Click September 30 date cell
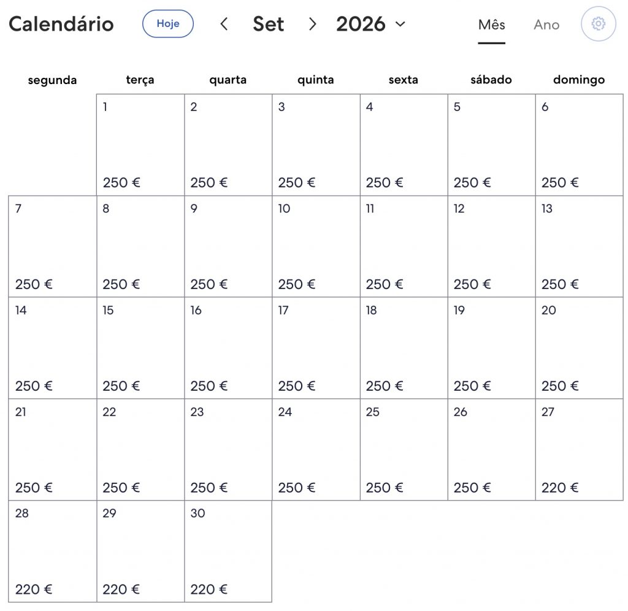The height and width of the screenshot is (611, 628). [x=228, y=551]
